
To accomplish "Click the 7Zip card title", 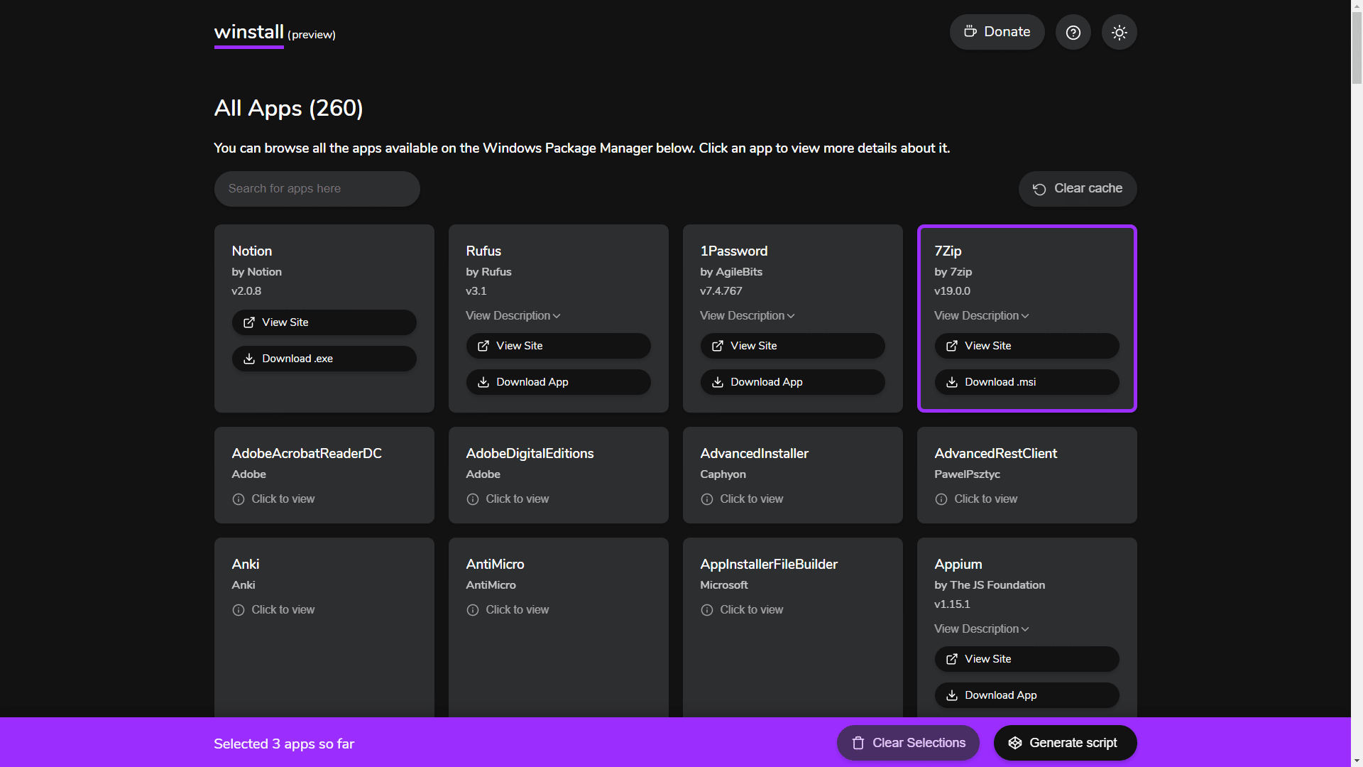I will [x=948, y=251].
